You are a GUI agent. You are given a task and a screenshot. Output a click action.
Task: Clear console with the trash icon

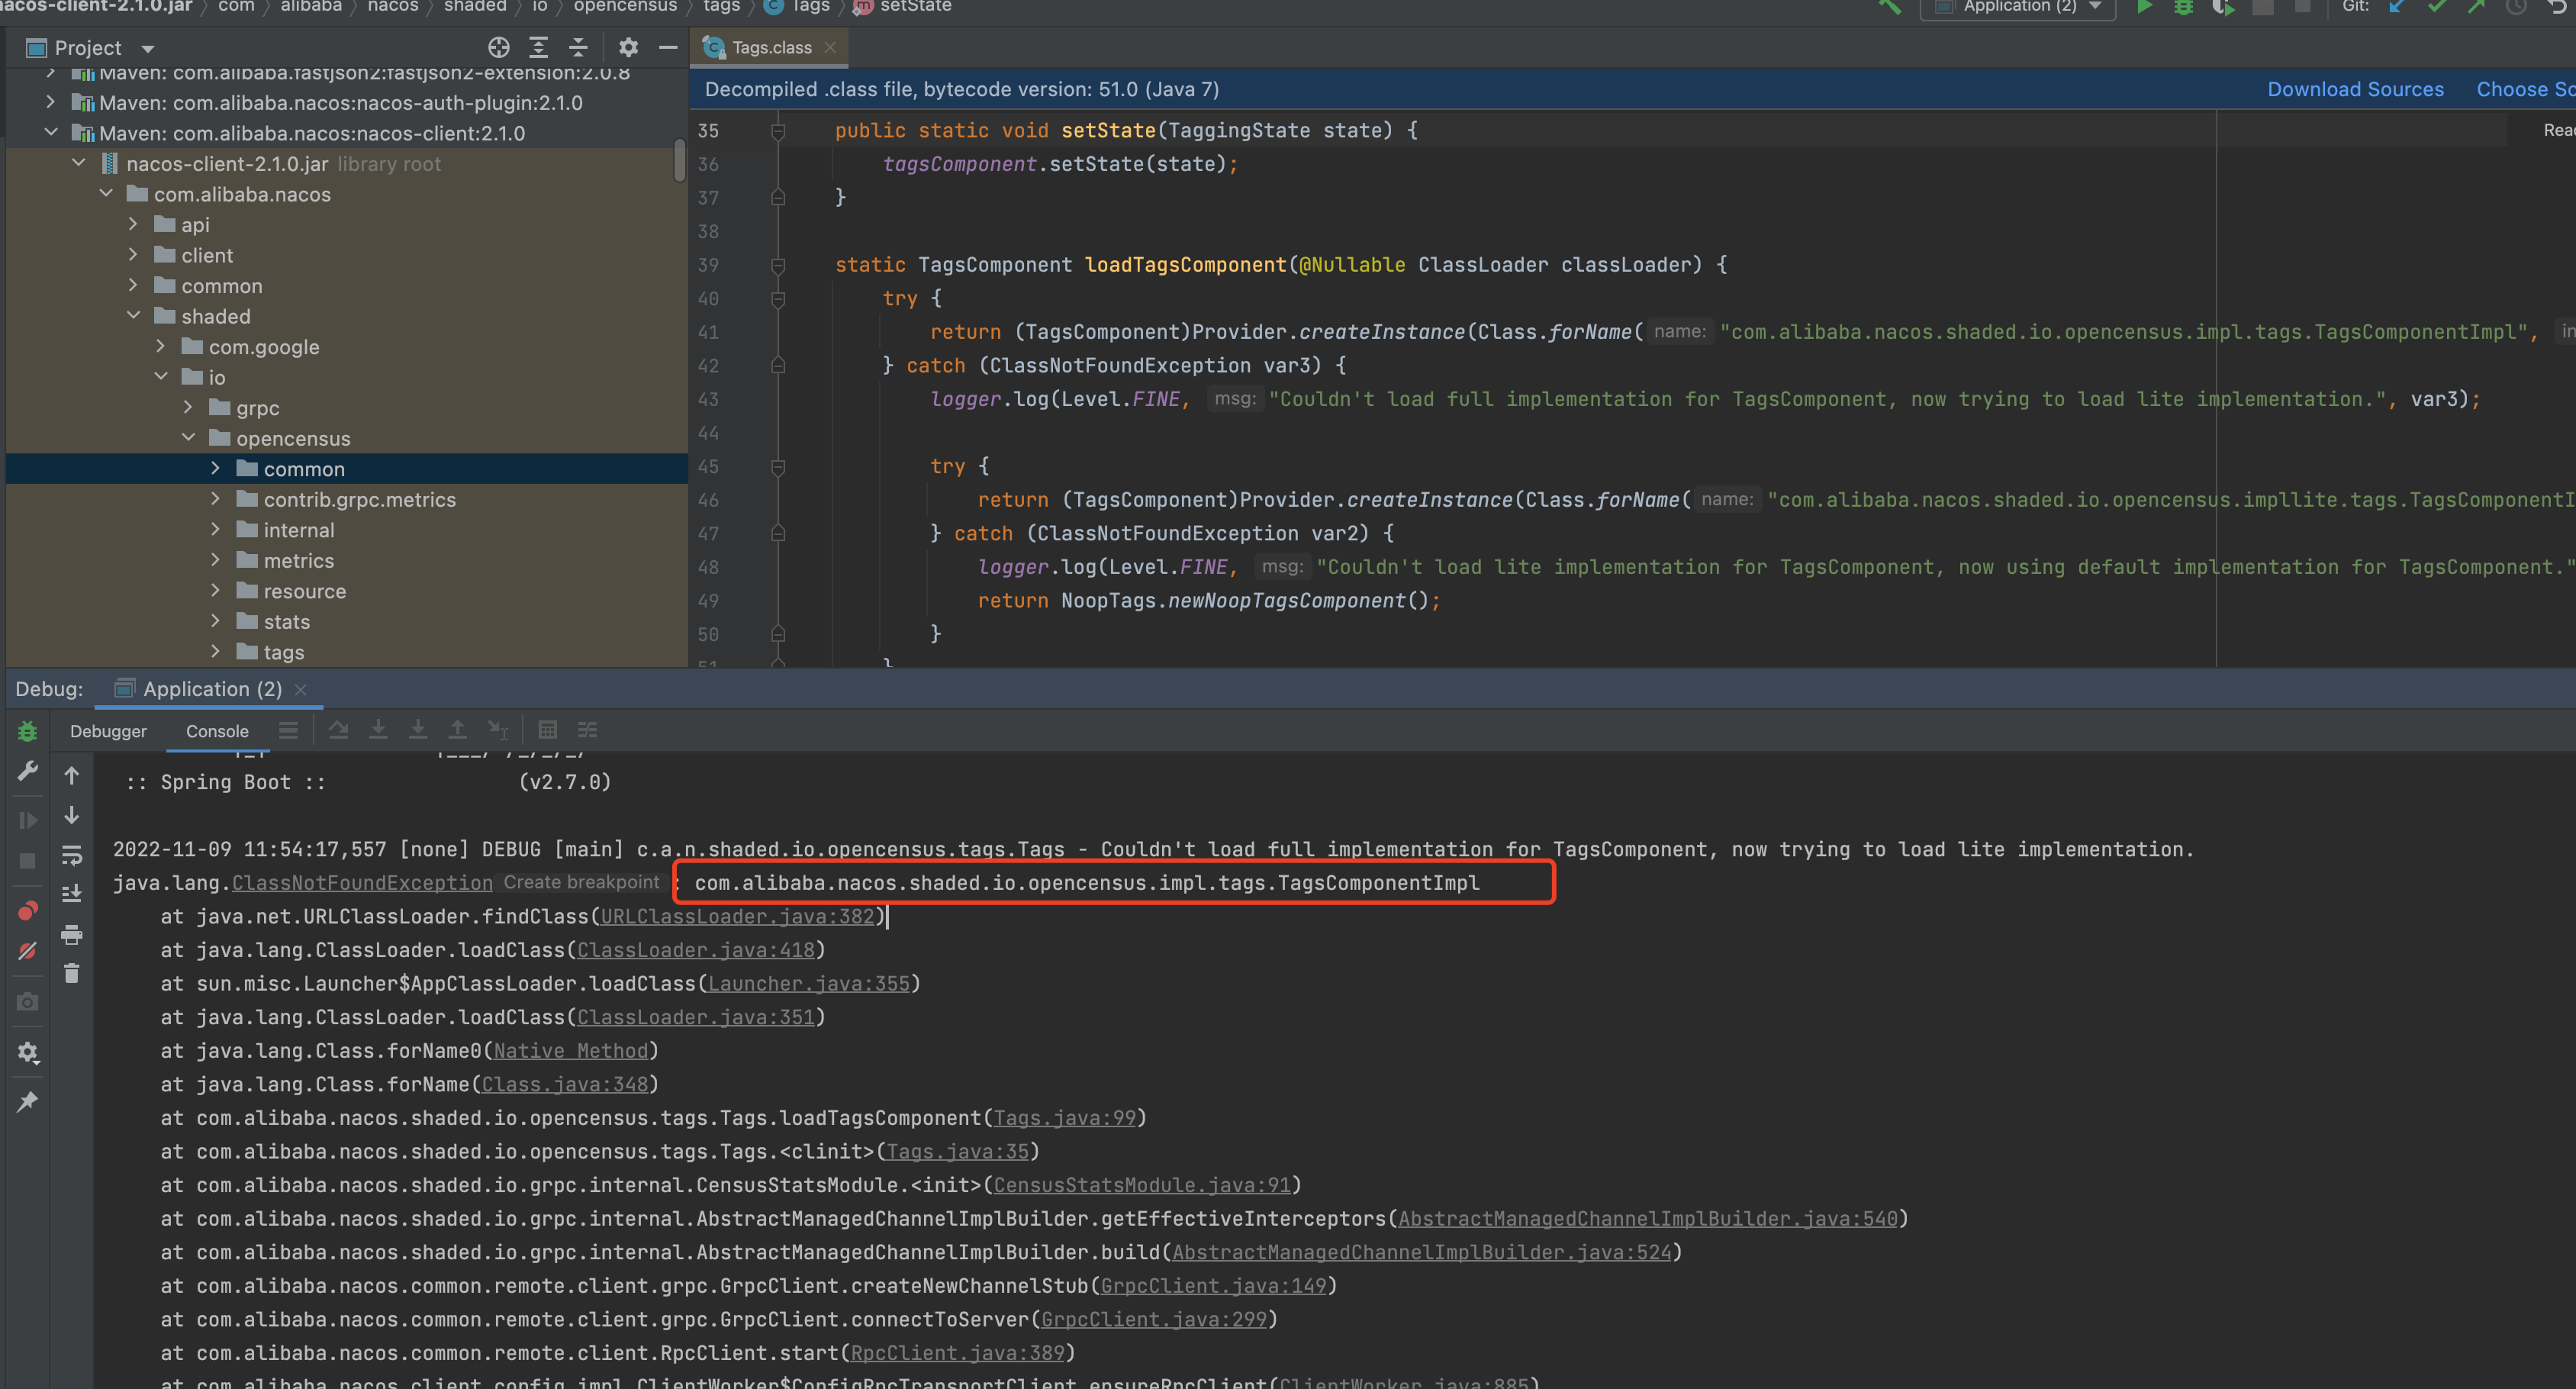pyautogui.click(x=72, y=973)
